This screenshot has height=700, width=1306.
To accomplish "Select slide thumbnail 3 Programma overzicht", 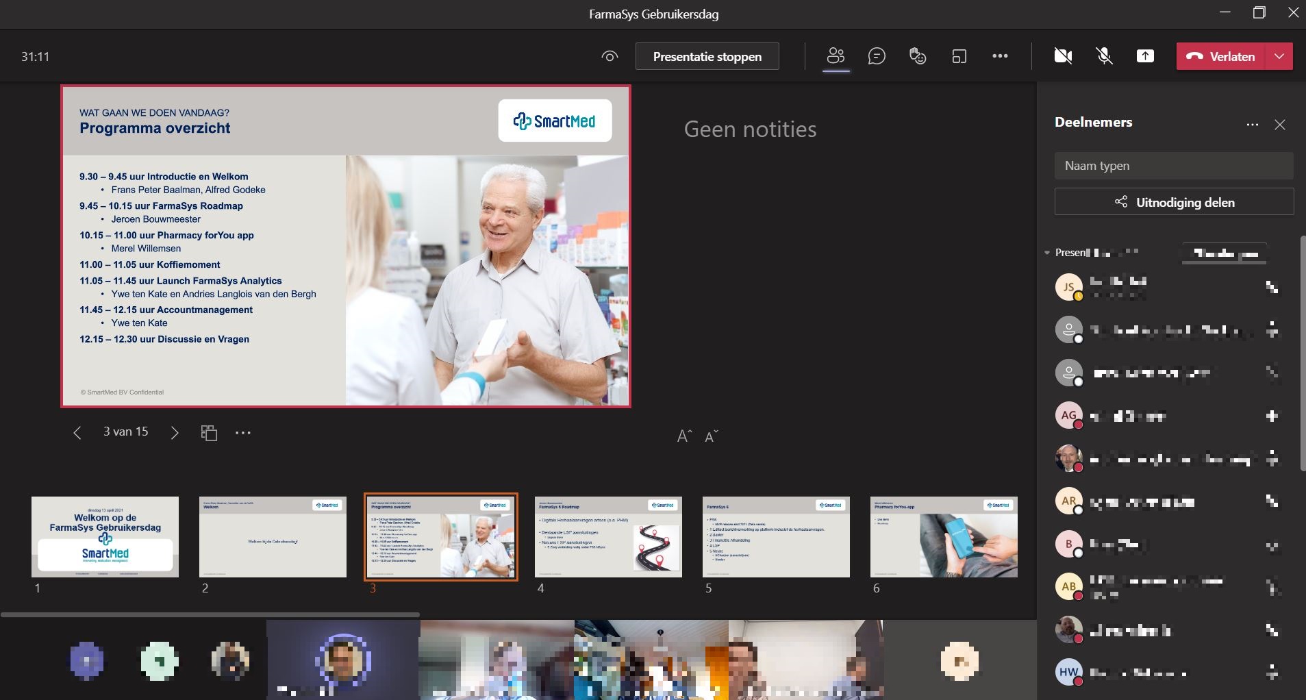I will coord(440,537).
